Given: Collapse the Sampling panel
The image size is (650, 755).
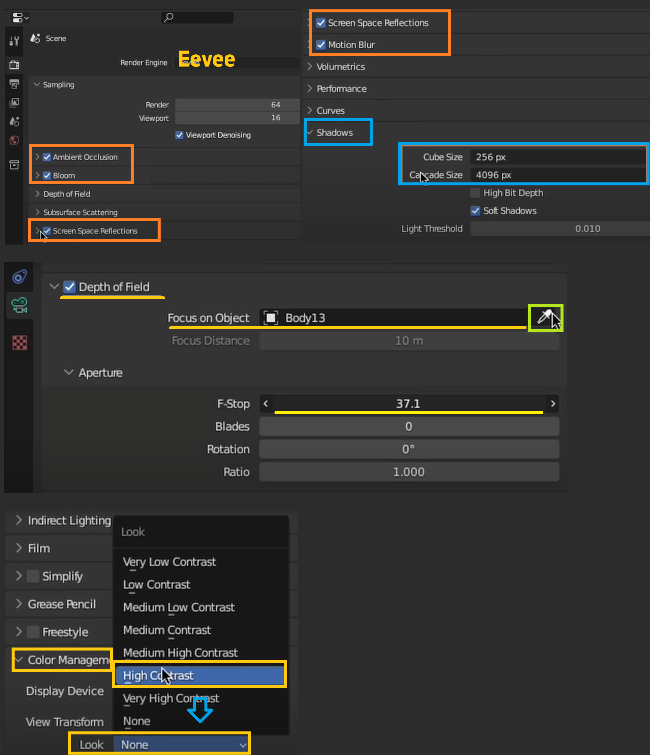Looking at the screenshot, I should coord(37,85).
